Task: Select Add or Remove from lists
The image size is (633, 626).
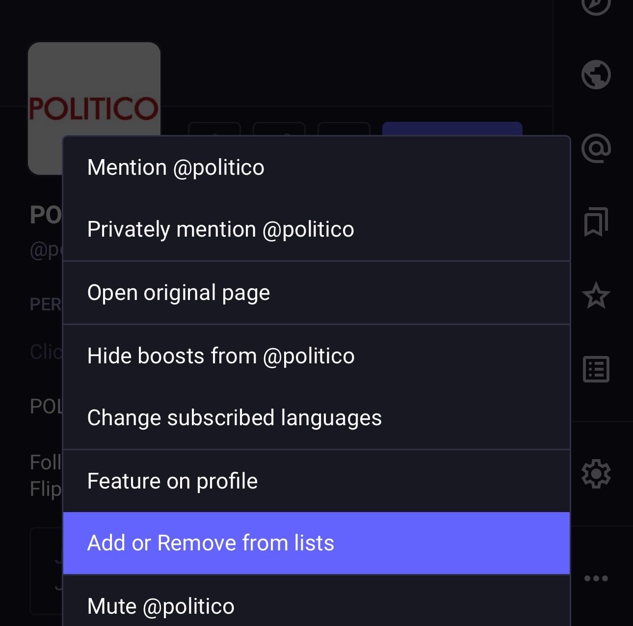Action: [x=316, y=543]
